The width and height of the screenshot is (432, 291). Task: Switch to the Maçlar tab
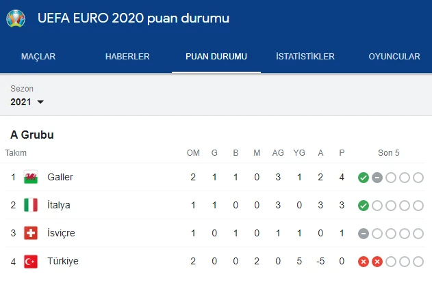[x=38, y=57]
